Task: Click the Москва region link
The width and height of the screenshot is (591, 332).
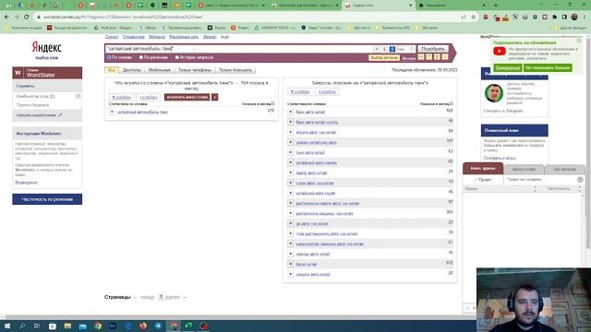Action: tap(408, 58)
